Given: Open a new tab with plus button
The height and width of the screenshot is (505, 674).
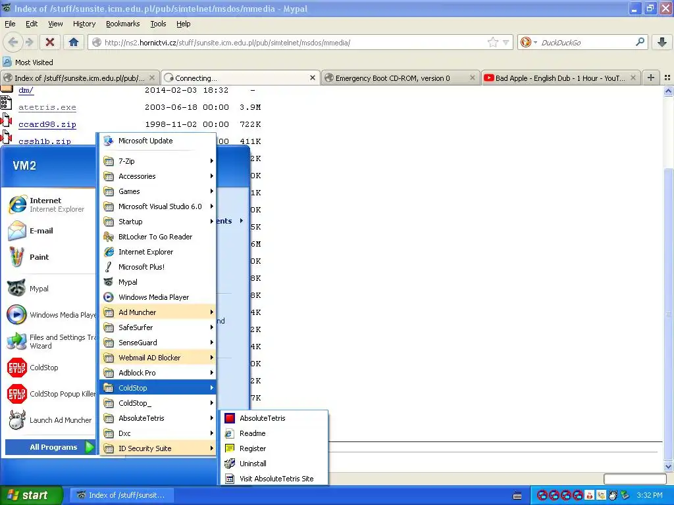Looking at the screenshot, I should [x=651, y=78].
